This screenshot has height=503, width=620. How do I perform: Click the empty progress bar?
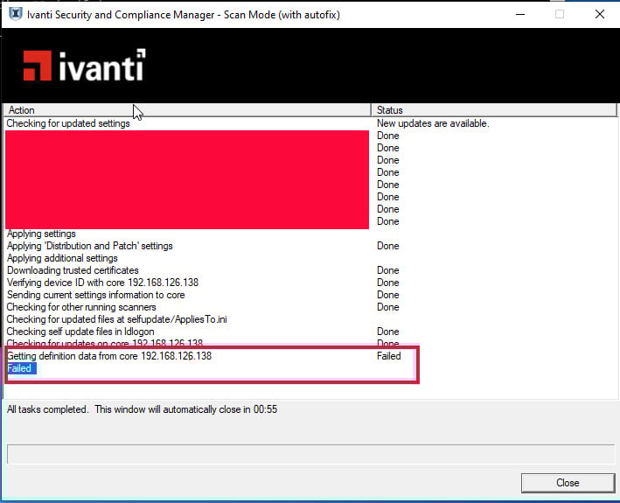(310, 453)
